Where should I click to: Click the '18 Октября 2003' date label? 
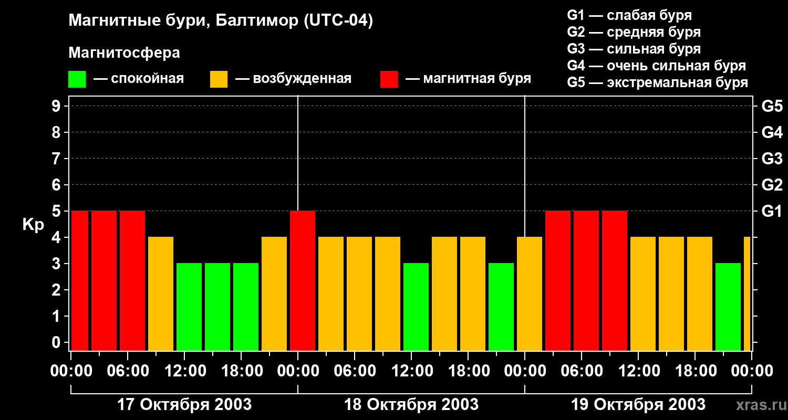click(x=411, y=405)
